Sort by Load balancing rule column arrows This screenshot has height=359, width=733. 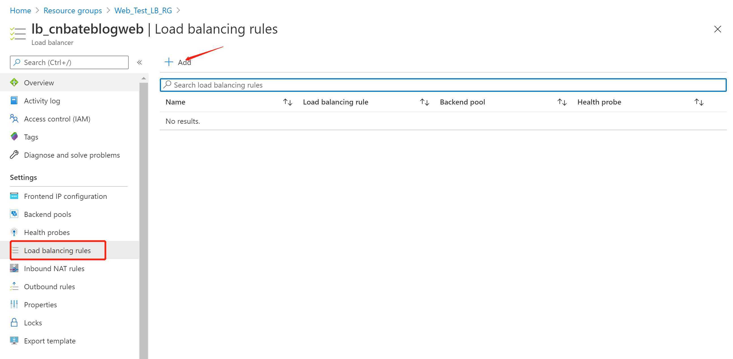pyautogui.click(x=425, y=102)
